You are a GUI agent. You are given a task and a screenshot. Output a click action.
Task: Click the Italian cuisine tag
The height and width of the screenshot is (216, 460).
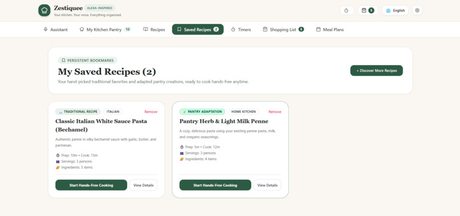(x=113, y=112)
